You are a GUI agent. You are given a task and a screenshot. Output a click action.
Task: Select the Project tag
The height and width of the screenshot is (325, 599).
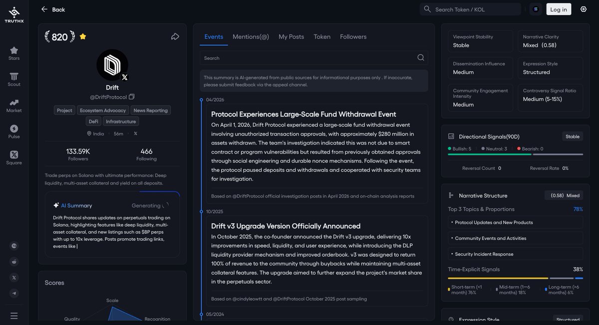pos(64,110)
